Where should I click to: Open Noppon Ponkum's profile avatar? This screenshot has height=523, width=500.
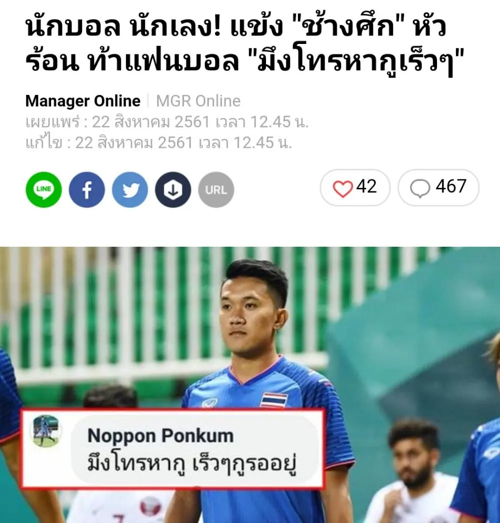45,431
